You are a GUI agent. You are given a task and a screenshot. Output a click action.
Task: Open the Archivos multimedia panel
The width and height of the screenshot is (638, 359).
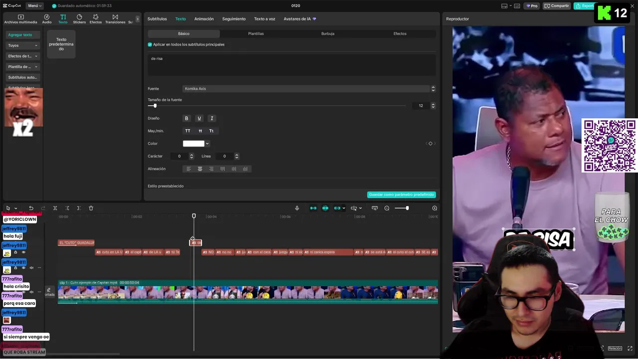20,19
